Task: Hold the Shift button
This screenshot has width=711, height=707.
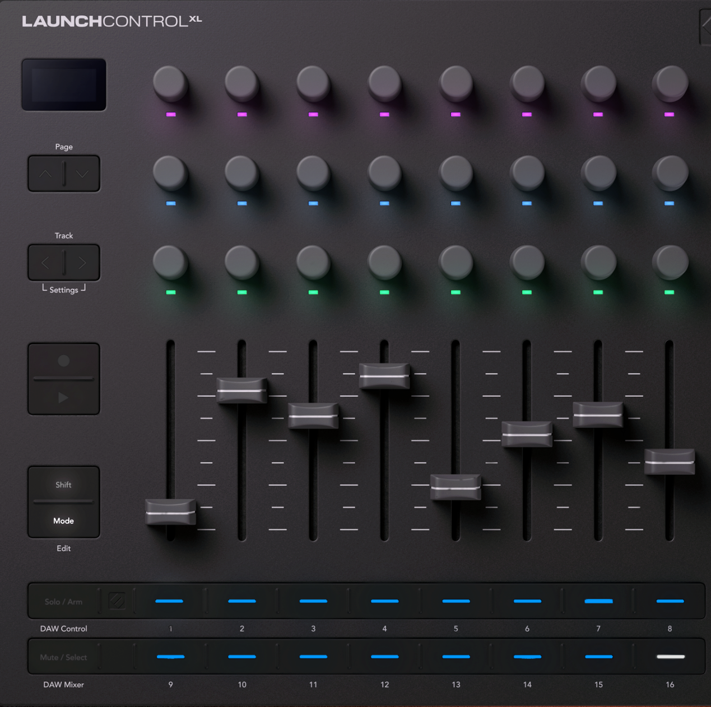Action: [64, 485]
